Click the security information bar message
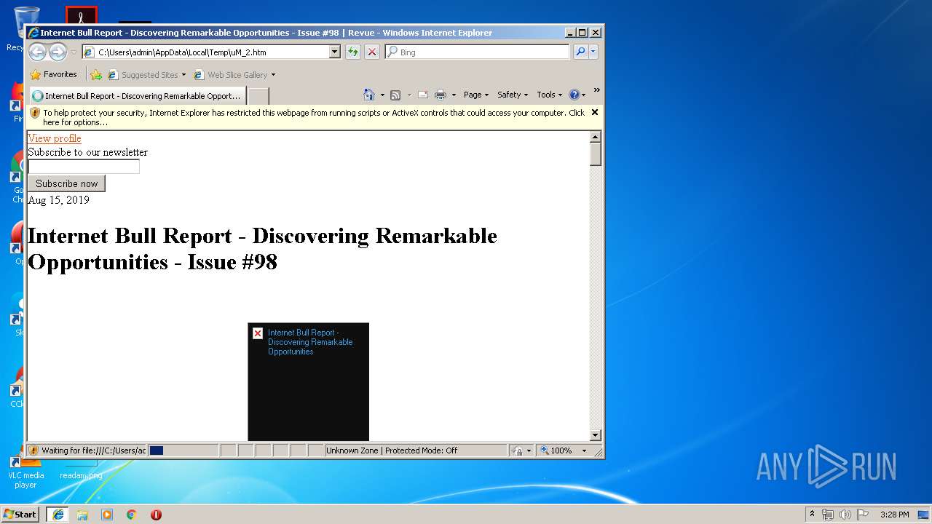The image size is (932, 524). (313, 117)
